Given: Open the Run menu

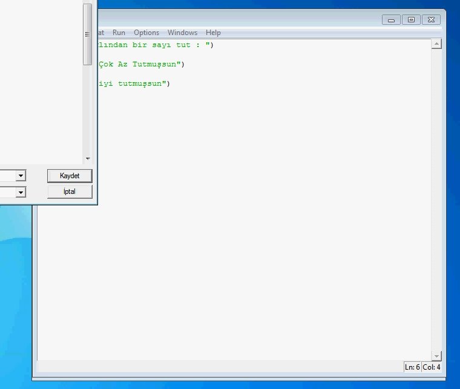Looking at the screenshot, I should click(119, 33).
